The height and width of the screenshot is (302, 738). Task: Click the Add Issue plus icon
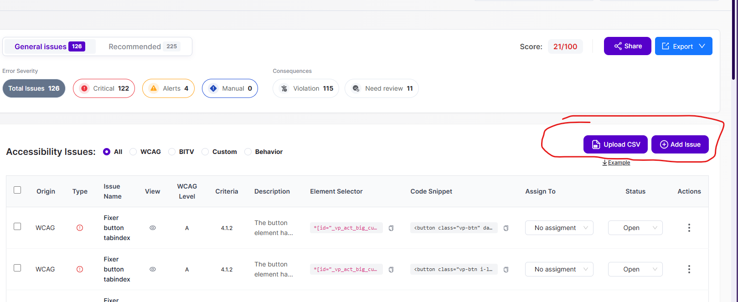(664, 144)
